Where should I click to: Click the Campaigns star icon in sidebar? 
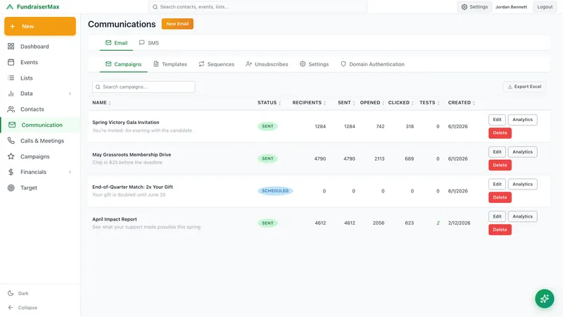[x=11, y=156]
